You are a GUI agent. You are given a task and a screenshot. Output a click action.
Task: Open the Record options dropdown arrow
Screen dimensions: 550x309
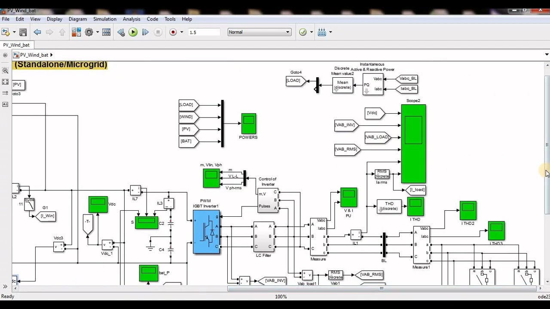point(182,32)
